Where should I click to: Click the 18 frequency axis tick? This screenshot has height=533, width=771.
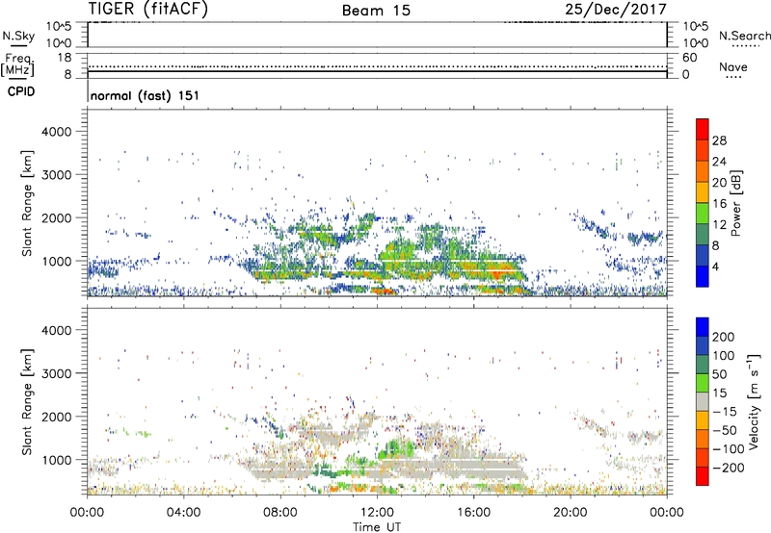pos(65,58)
